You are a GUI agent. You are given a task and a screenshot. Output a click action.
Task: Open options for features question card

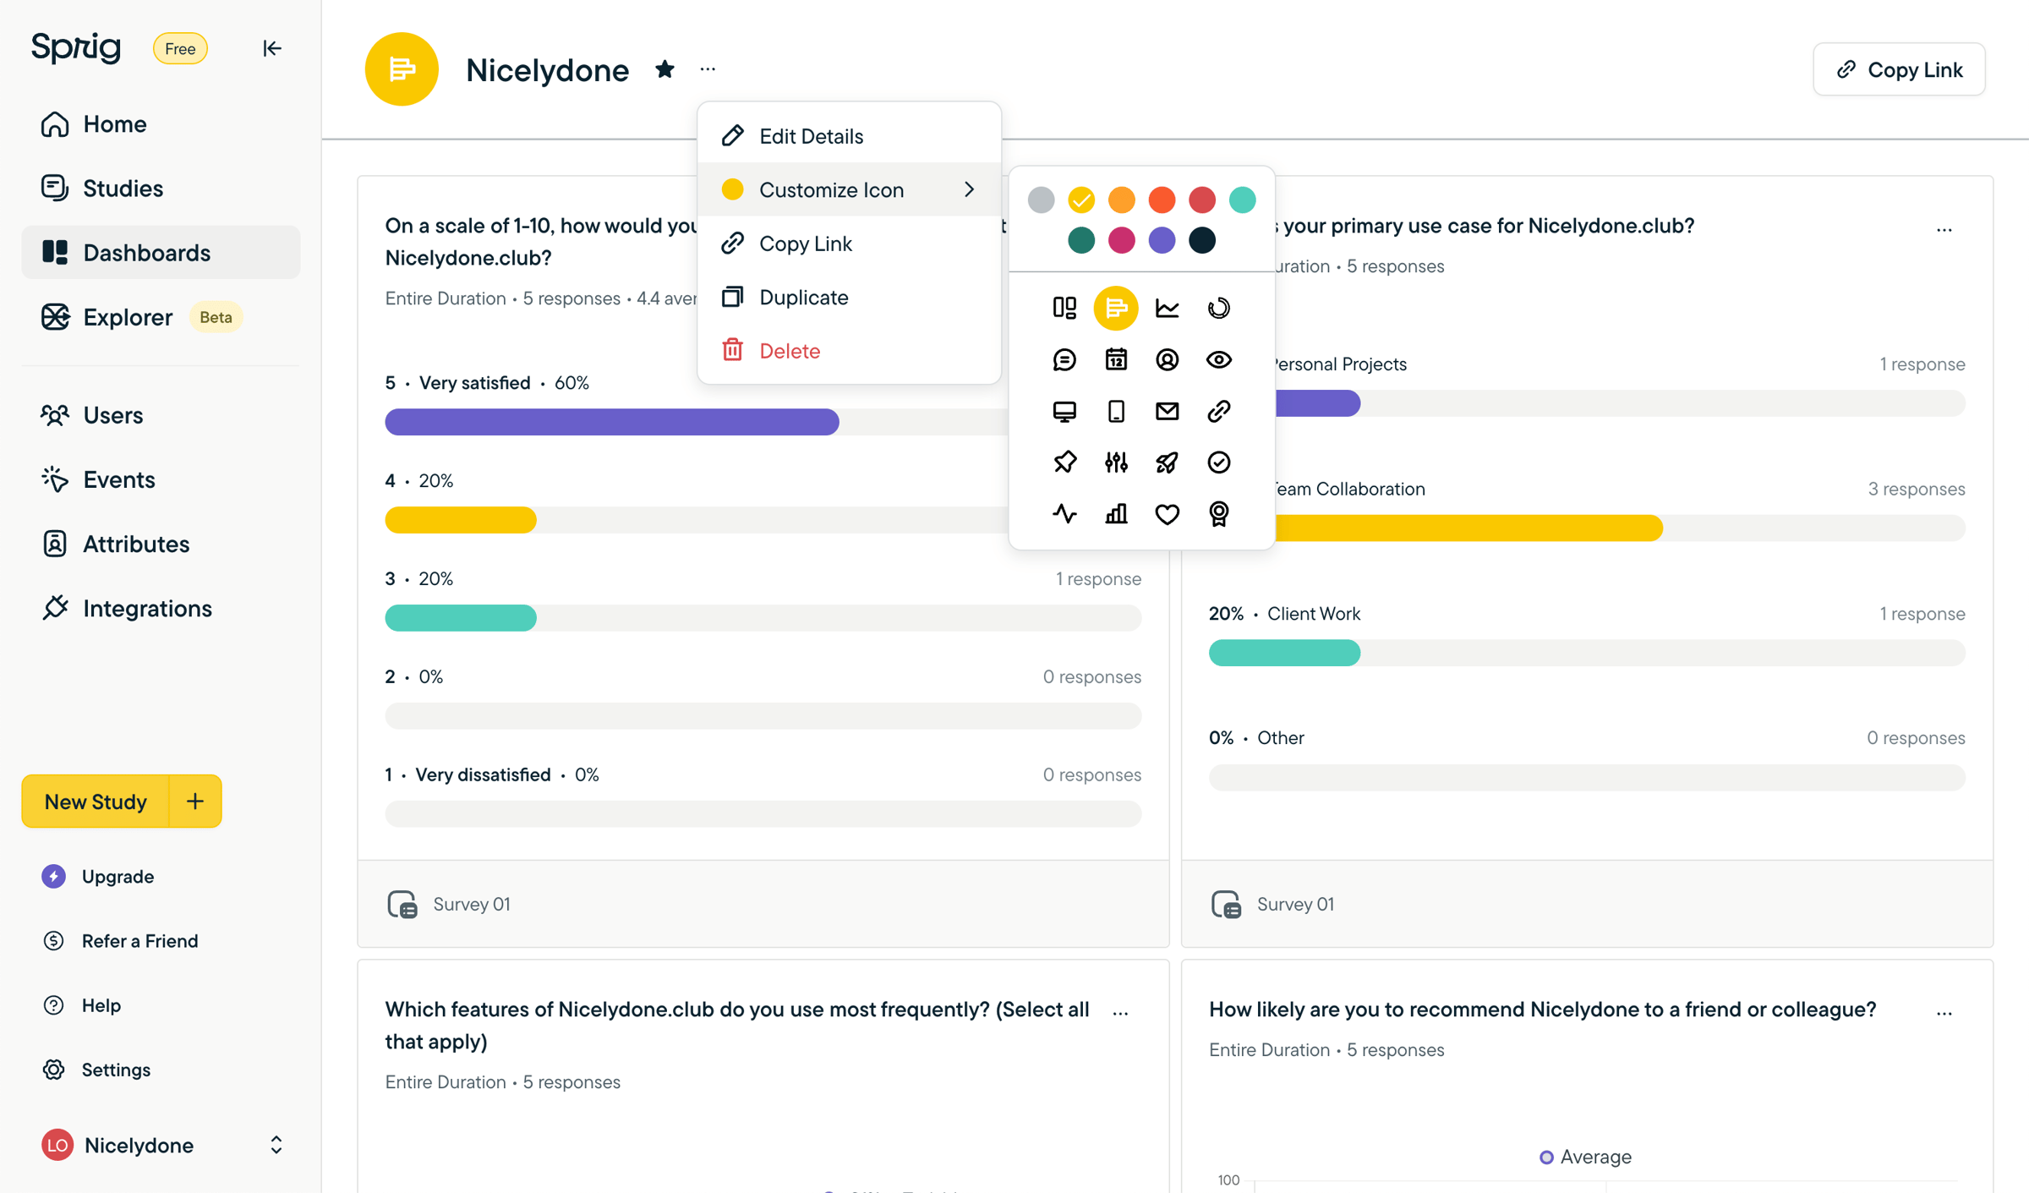1120,1013
